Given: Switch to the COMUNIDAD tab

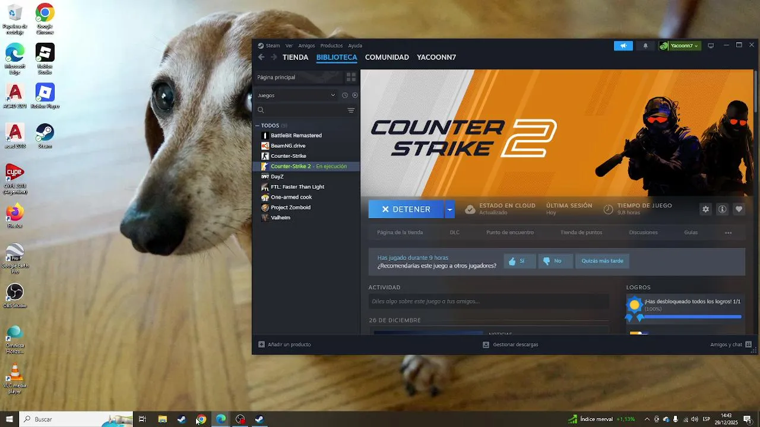Looking at the screenshot, I should tap(387, 58).
